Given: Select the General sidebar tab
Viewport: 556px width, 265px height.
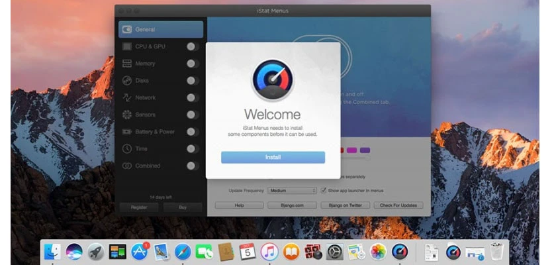Looking at the screenshot, I should pyautogui.click(x=161, y=29).
